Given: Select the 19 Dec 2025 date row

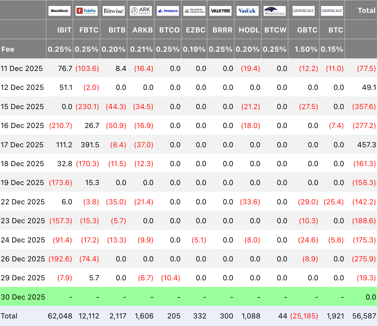Looking at the screenshot, I should point(189,183).
